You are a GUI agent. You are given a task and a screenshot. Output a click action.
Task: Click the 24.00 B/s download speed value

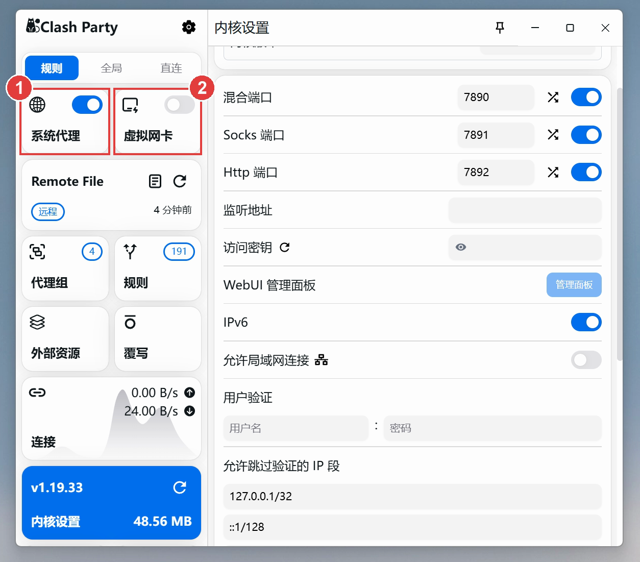pyautogui.click(x=151, y=411)
